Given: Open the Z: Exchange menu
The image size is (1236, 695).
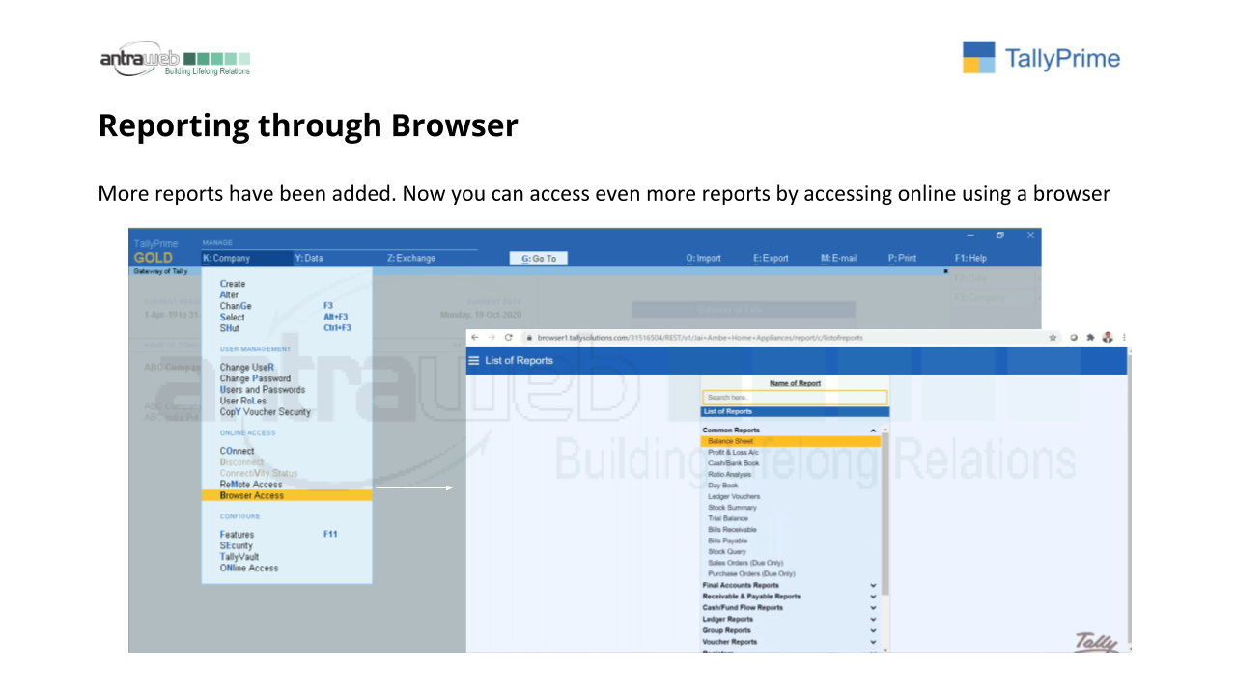Looking at the screenshot, I should (411, 258).
